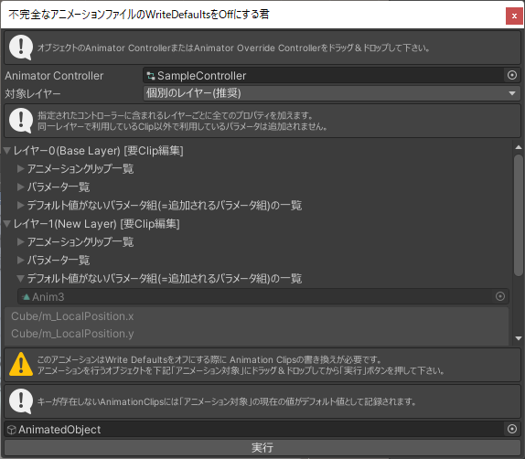525x459 pixels.
Task: Click the SampleController asset icon
Action: [x=151, y=76]
